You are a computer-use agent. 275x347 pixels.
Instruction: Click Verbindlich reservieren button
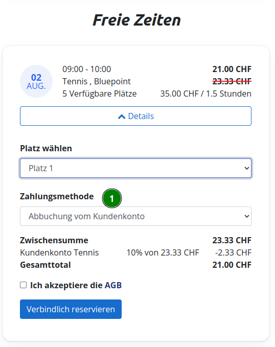tap(71, 309)
